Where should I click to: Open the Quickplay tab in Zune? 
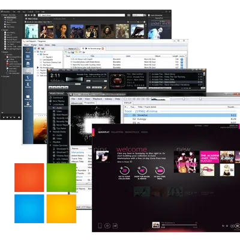click(x=104, y=132)
